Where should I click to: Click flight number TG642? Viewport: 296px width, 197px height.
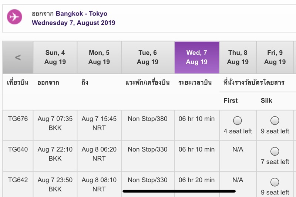point(18,180)
